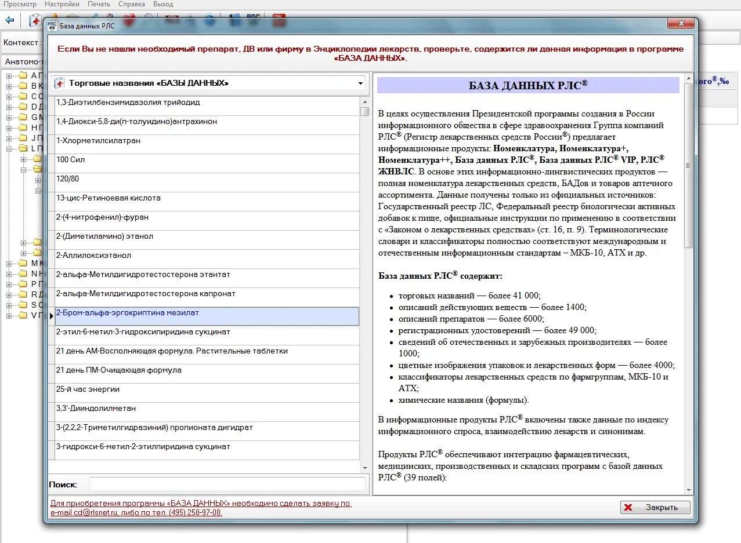This screenshot has width=741, height=543.
Task: Open the Справка menu
Action: (x=132, y=4)
